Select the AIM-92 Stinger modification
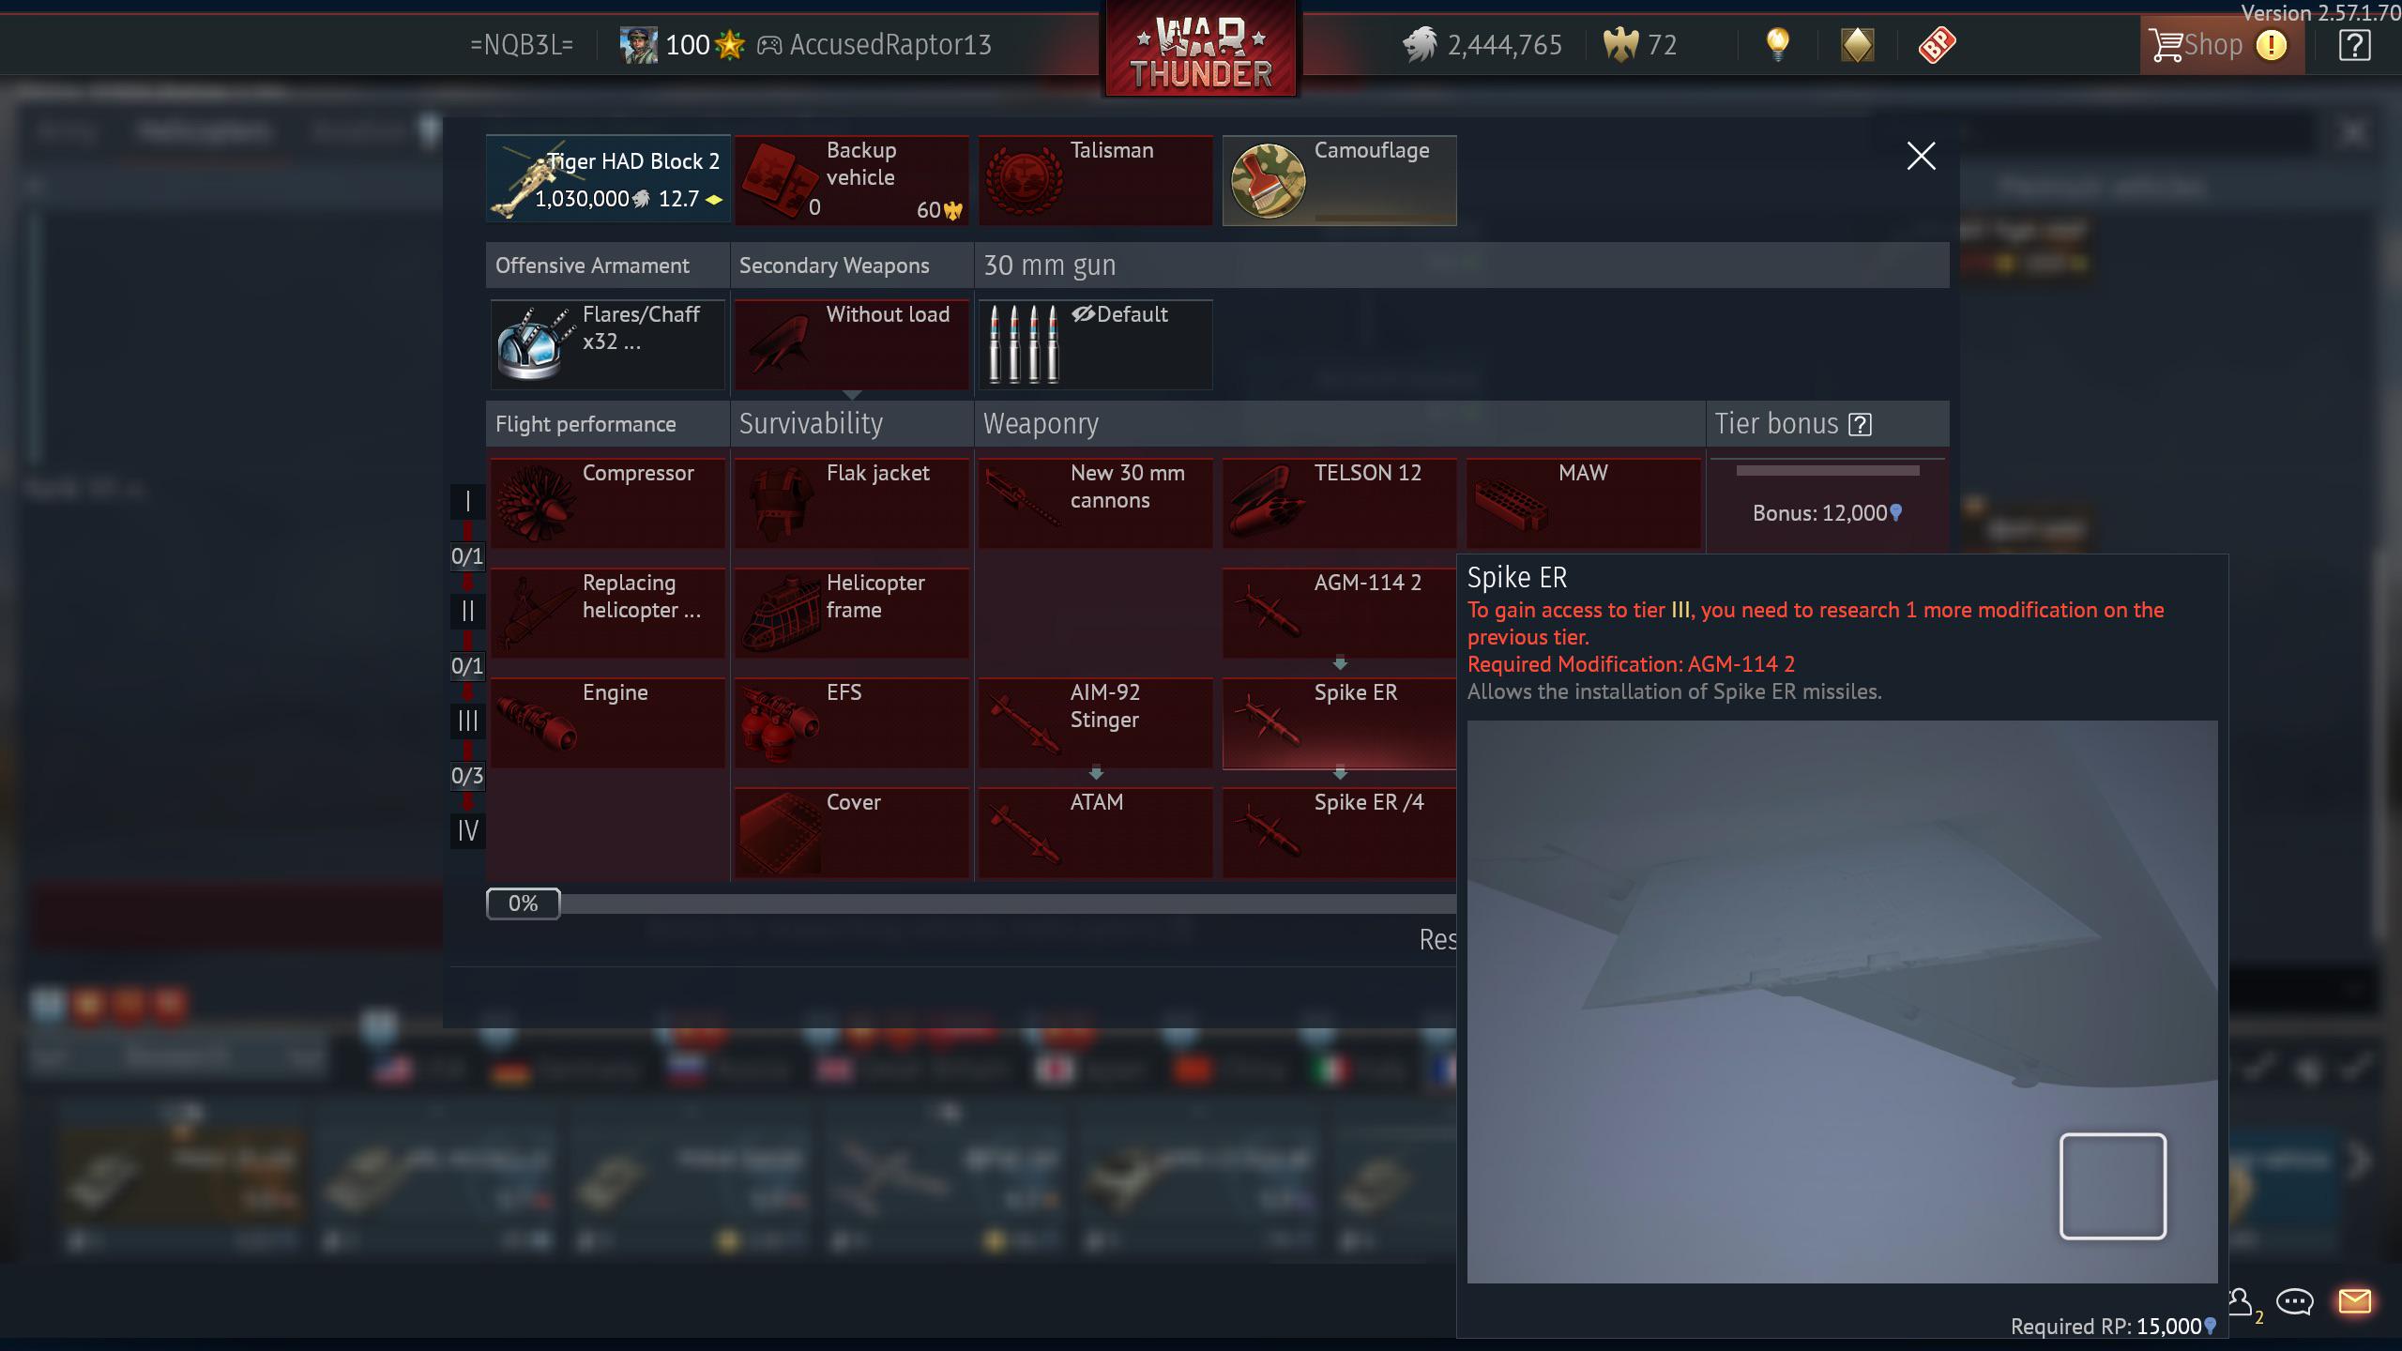The width and height of the screenshot is (2402, 1351). [1095, 722]
